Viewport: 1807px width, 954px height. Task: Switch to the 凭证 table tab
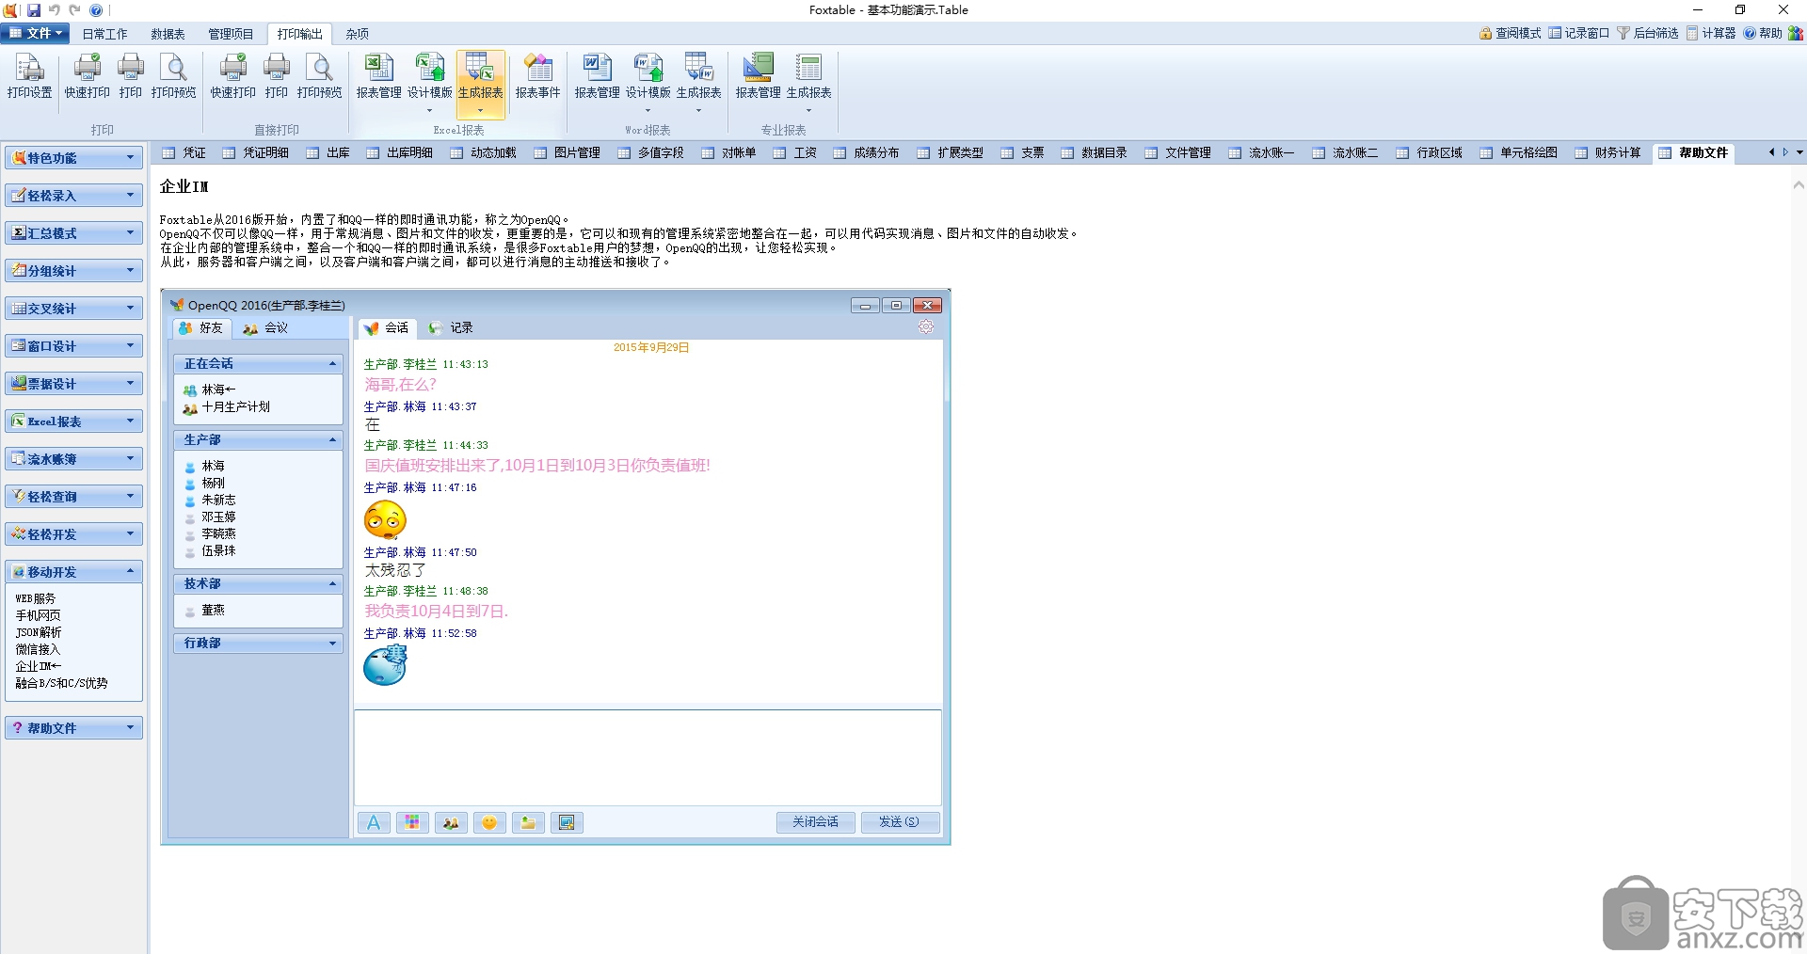click(184, 152)
